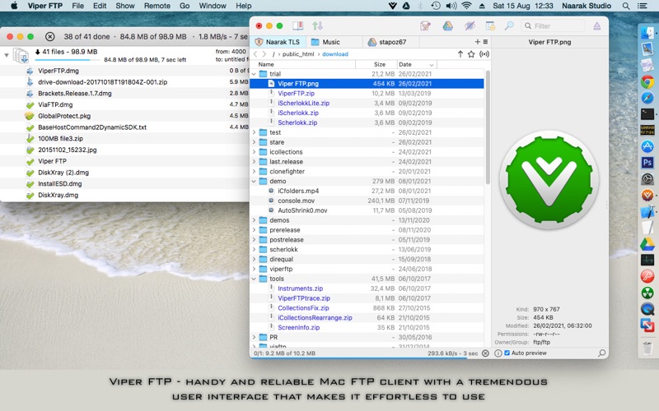This screenshot has height=411, width=659.
Task: Collapse the demo folder
Action: click(x=254, y=181)
